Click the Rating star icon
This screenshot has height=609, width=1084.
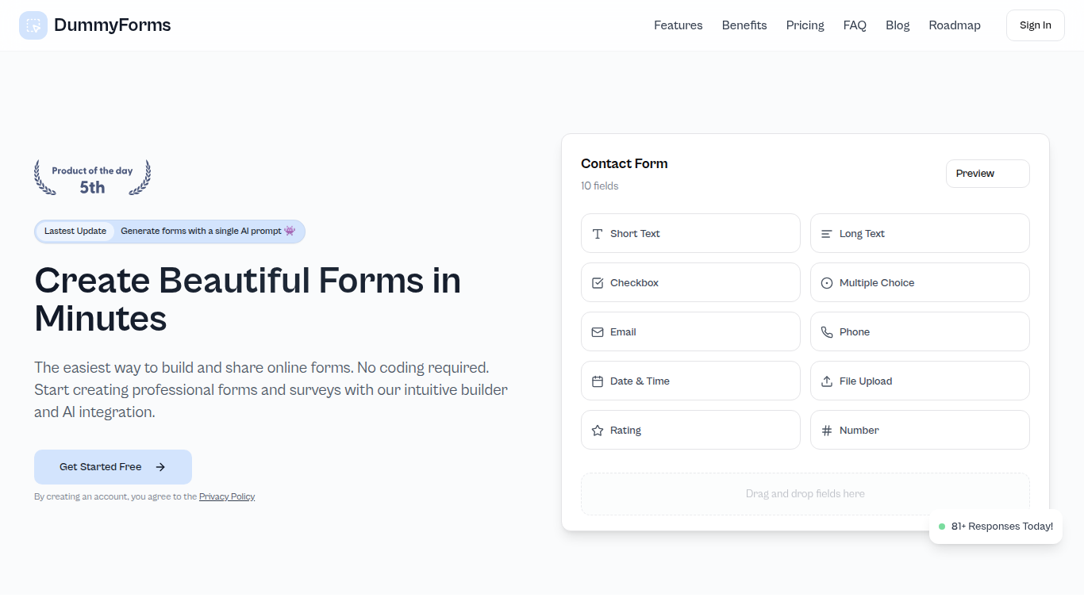tap(598, 431)
